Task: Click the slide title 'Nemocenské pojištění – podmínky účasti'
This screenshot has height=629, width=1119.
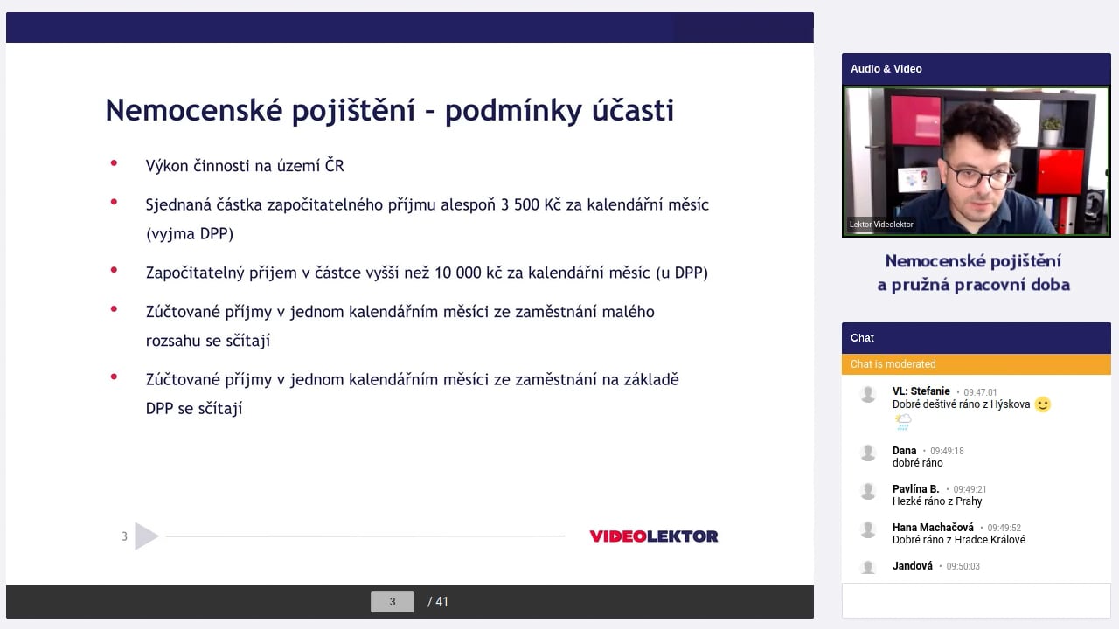Action: [x=390, y=110]
